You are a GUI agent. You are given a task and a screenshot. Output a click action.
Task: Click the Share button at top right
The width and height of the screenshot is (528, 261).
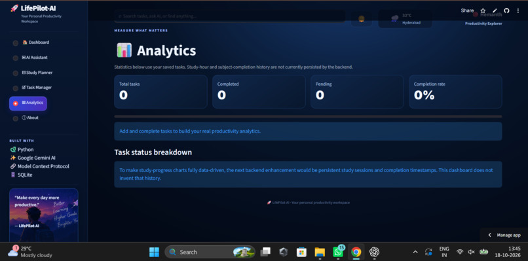(467, 10)
